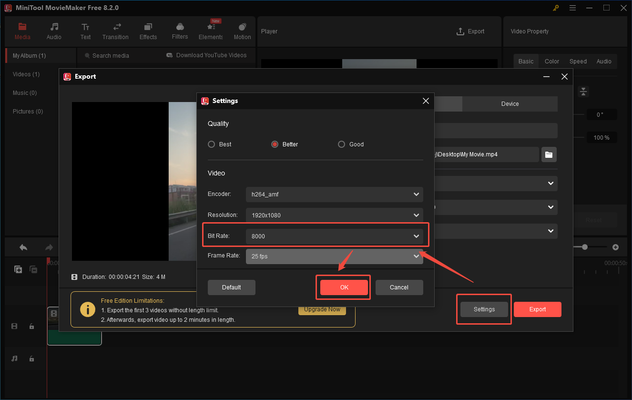This screenshot has width=632, height=400.
Task: Open the Filters tab
Action: (180, 31)
